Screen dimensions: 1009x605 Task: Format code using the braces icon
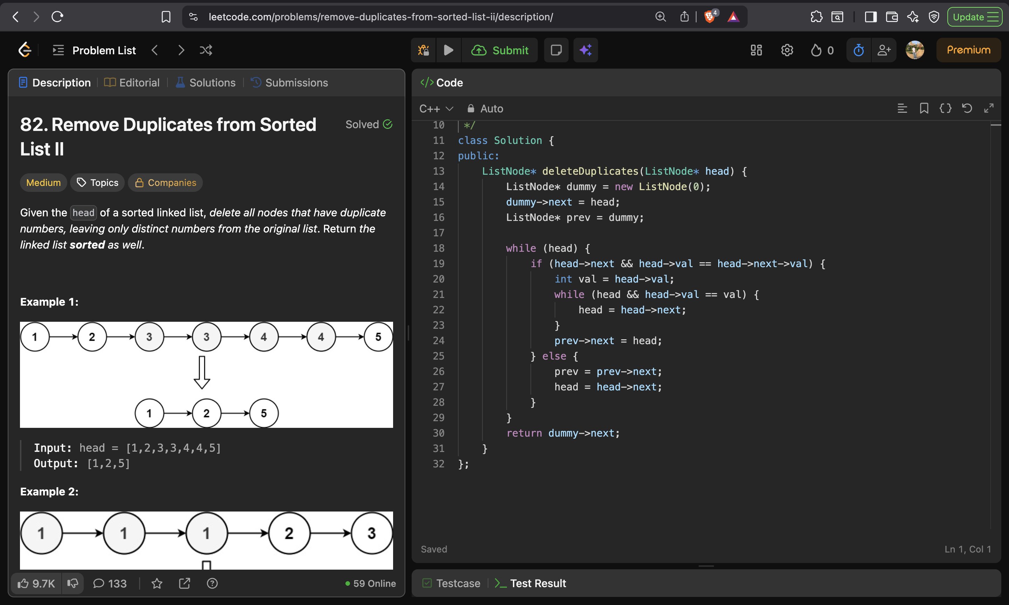click(945, 109)
